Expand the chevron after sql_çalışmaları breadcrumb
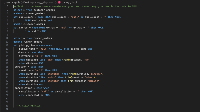The height and width of the screenshot is (112, 200). coord(56,3)
